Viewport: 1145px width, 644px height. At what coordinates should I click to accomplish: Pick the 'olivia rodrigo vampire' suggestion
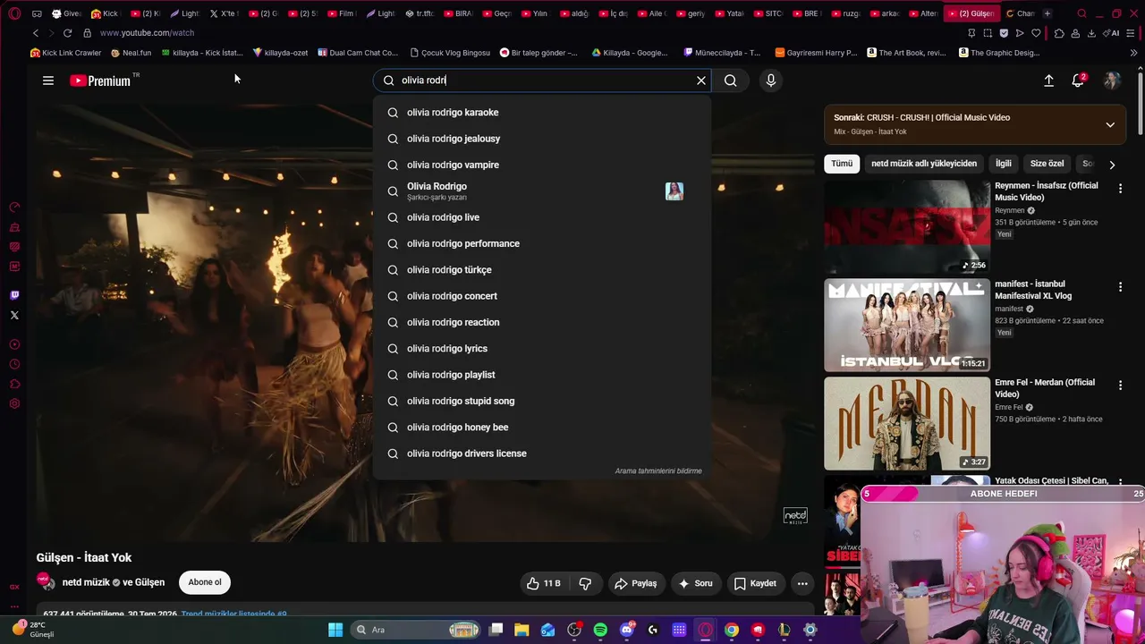tap(542, 165)
